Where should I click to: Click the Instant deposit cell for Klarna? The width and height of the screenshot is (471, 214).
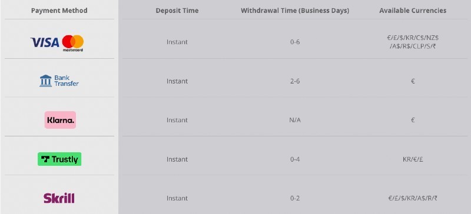click(177, 120)
